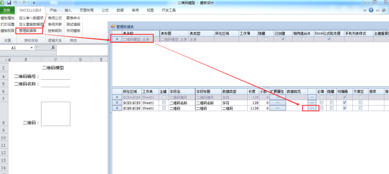Screen dimensions: 389x174
Task: Click X icon on the $C$8:$C$8 field row
Action: (117, 108)
